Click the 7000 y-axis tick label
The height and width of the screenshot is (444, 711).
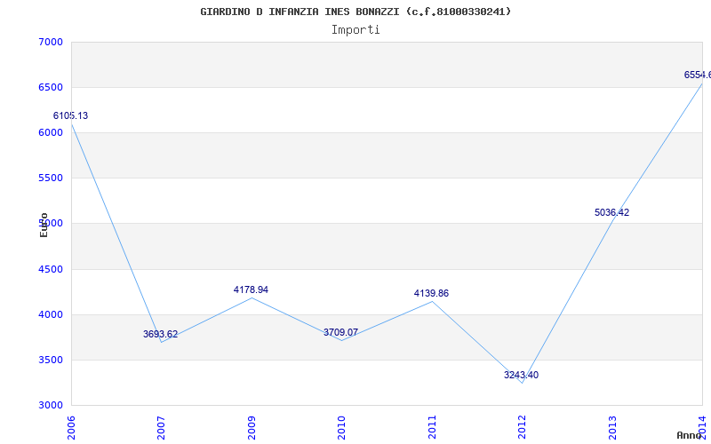tap(51, 42)
